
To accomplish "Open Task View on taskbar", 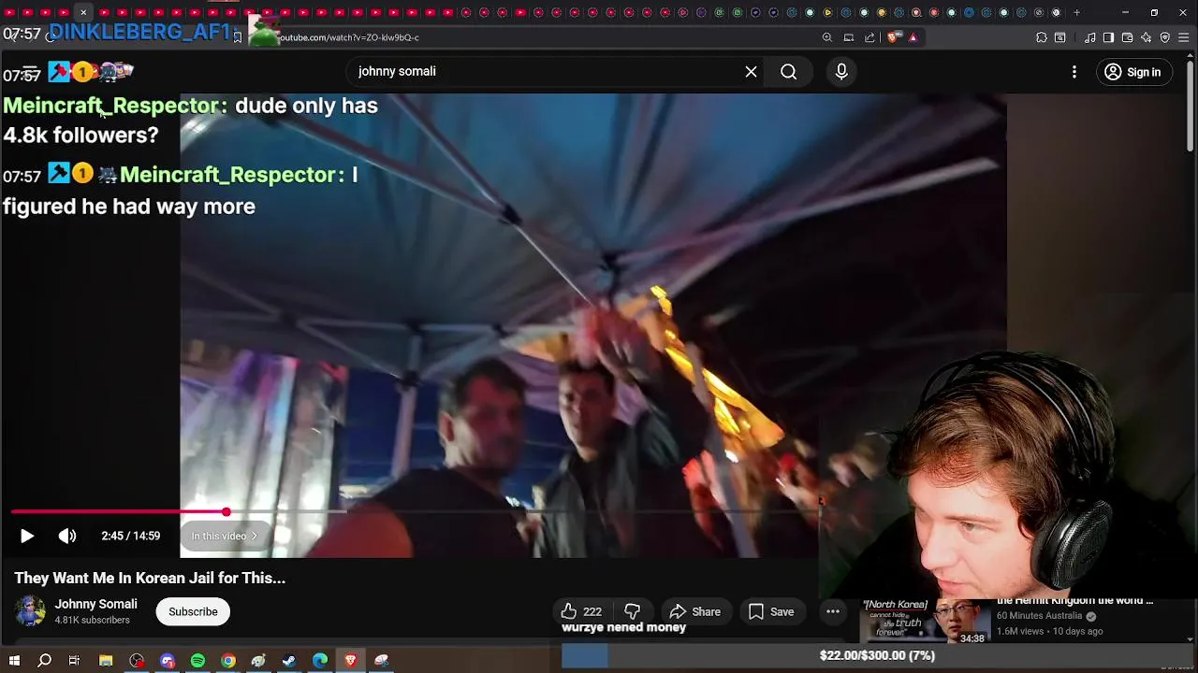I will point(74,661).
